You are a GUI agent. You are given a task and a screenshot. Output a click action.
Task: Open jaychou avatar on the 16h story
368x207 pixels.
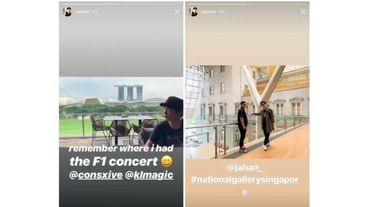pyautogui.click(x=194, y=11)
